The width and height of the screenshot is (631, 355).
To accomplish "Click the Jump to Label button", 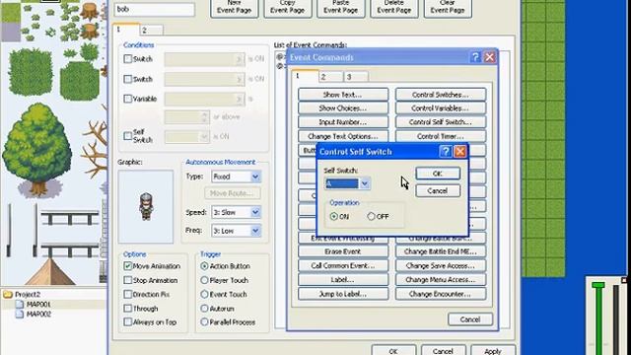I will pos(343,294).
